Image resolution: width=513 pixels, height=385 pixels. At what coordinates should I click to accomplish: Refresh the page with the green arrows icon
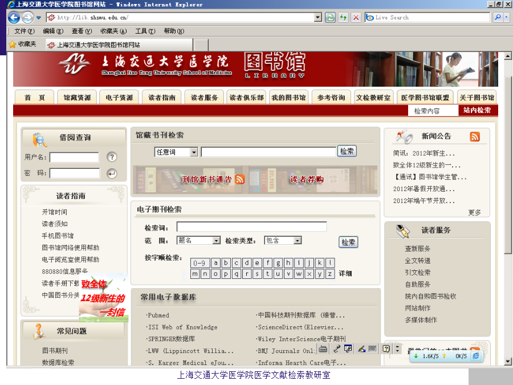(343, 17)
